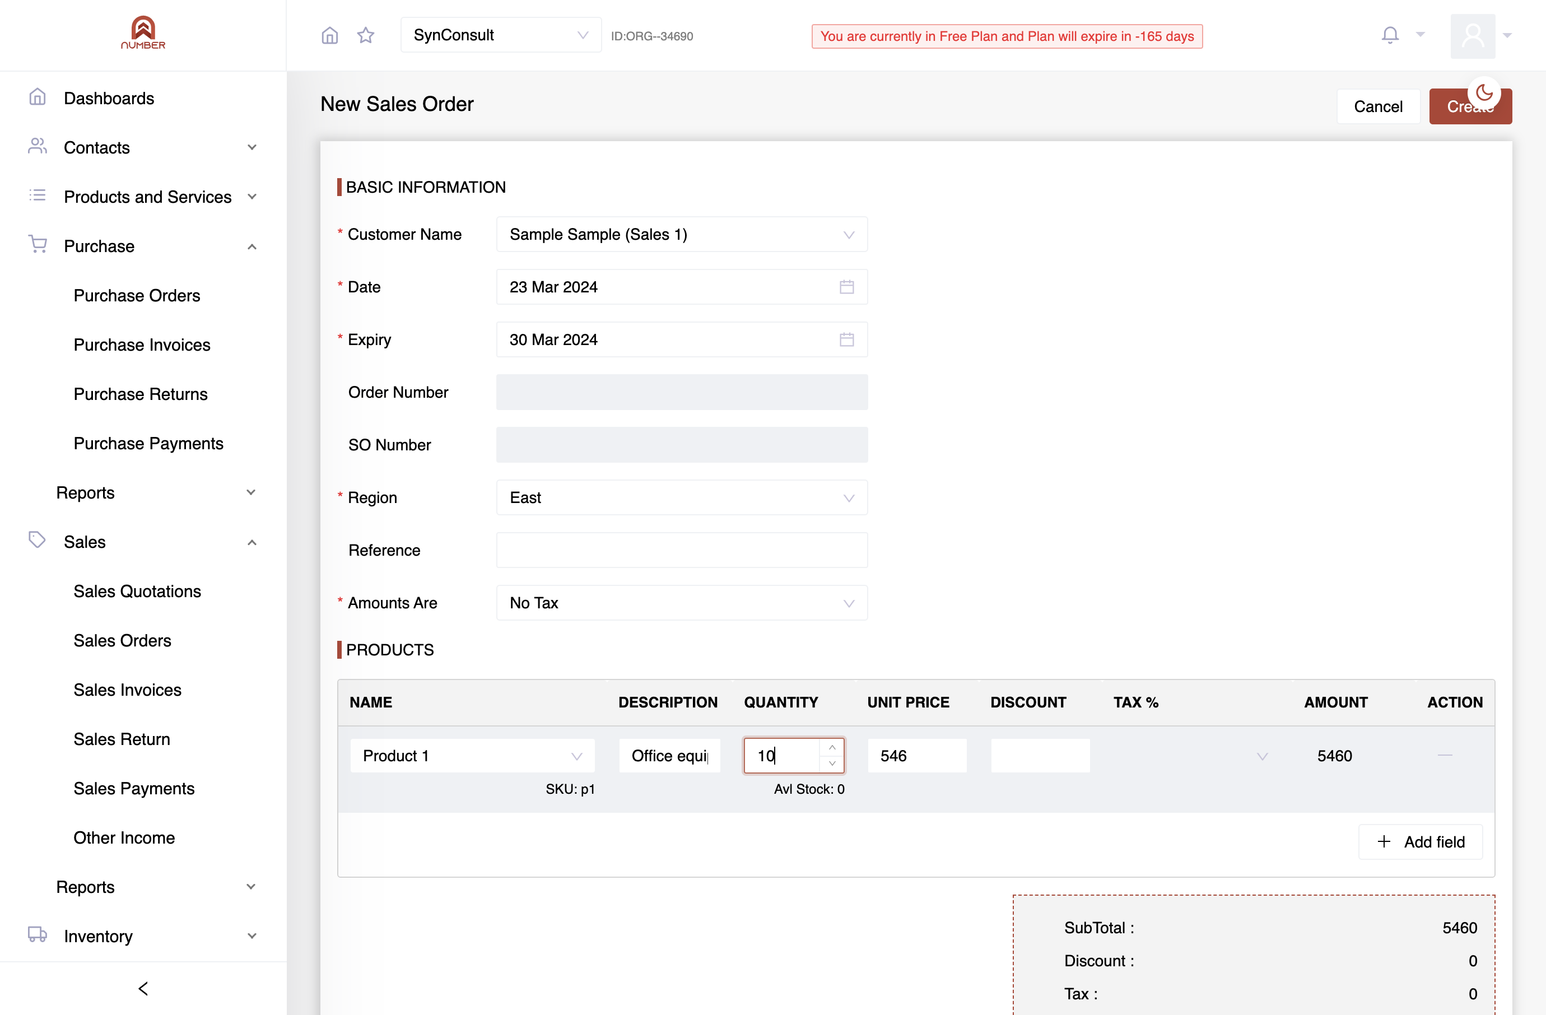Click the Unit Price field showing 546

[916, 755]
